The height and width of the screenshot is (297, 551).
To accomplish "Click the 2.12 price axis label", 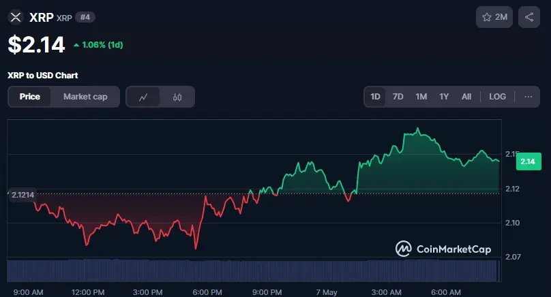I will tap(512, 189).
